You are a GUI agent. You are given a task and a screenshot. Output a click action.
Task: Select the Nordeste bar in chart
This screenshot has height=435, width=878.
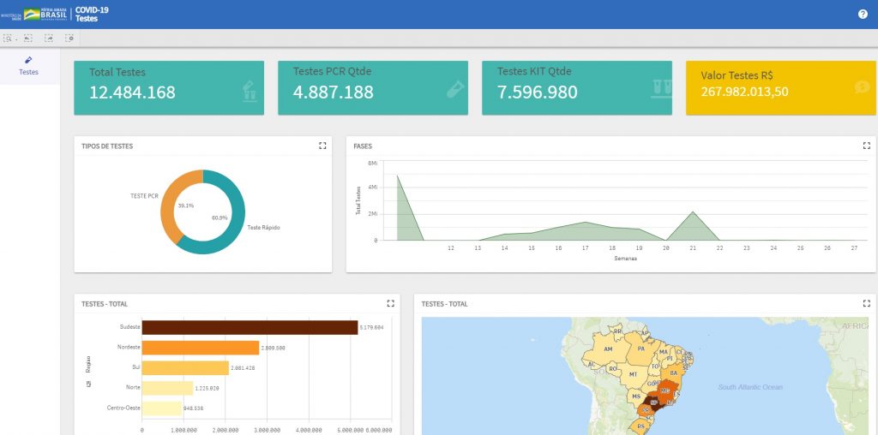point(200,348)
